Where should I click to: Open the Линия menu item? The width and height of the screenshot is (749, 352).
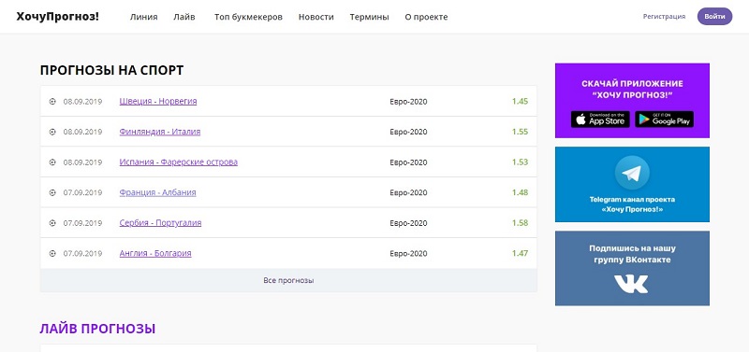144,17
